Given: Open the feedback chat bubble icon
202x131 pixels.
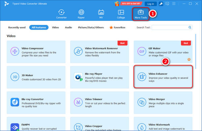Looking at the screenshot, I should [167, 4].
